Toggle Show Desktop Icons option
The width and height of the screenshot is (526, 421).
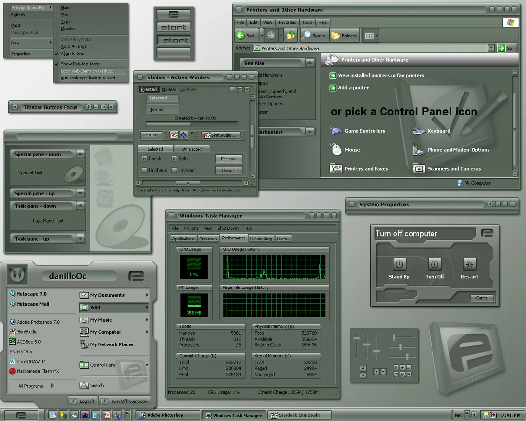pos(80,64)
